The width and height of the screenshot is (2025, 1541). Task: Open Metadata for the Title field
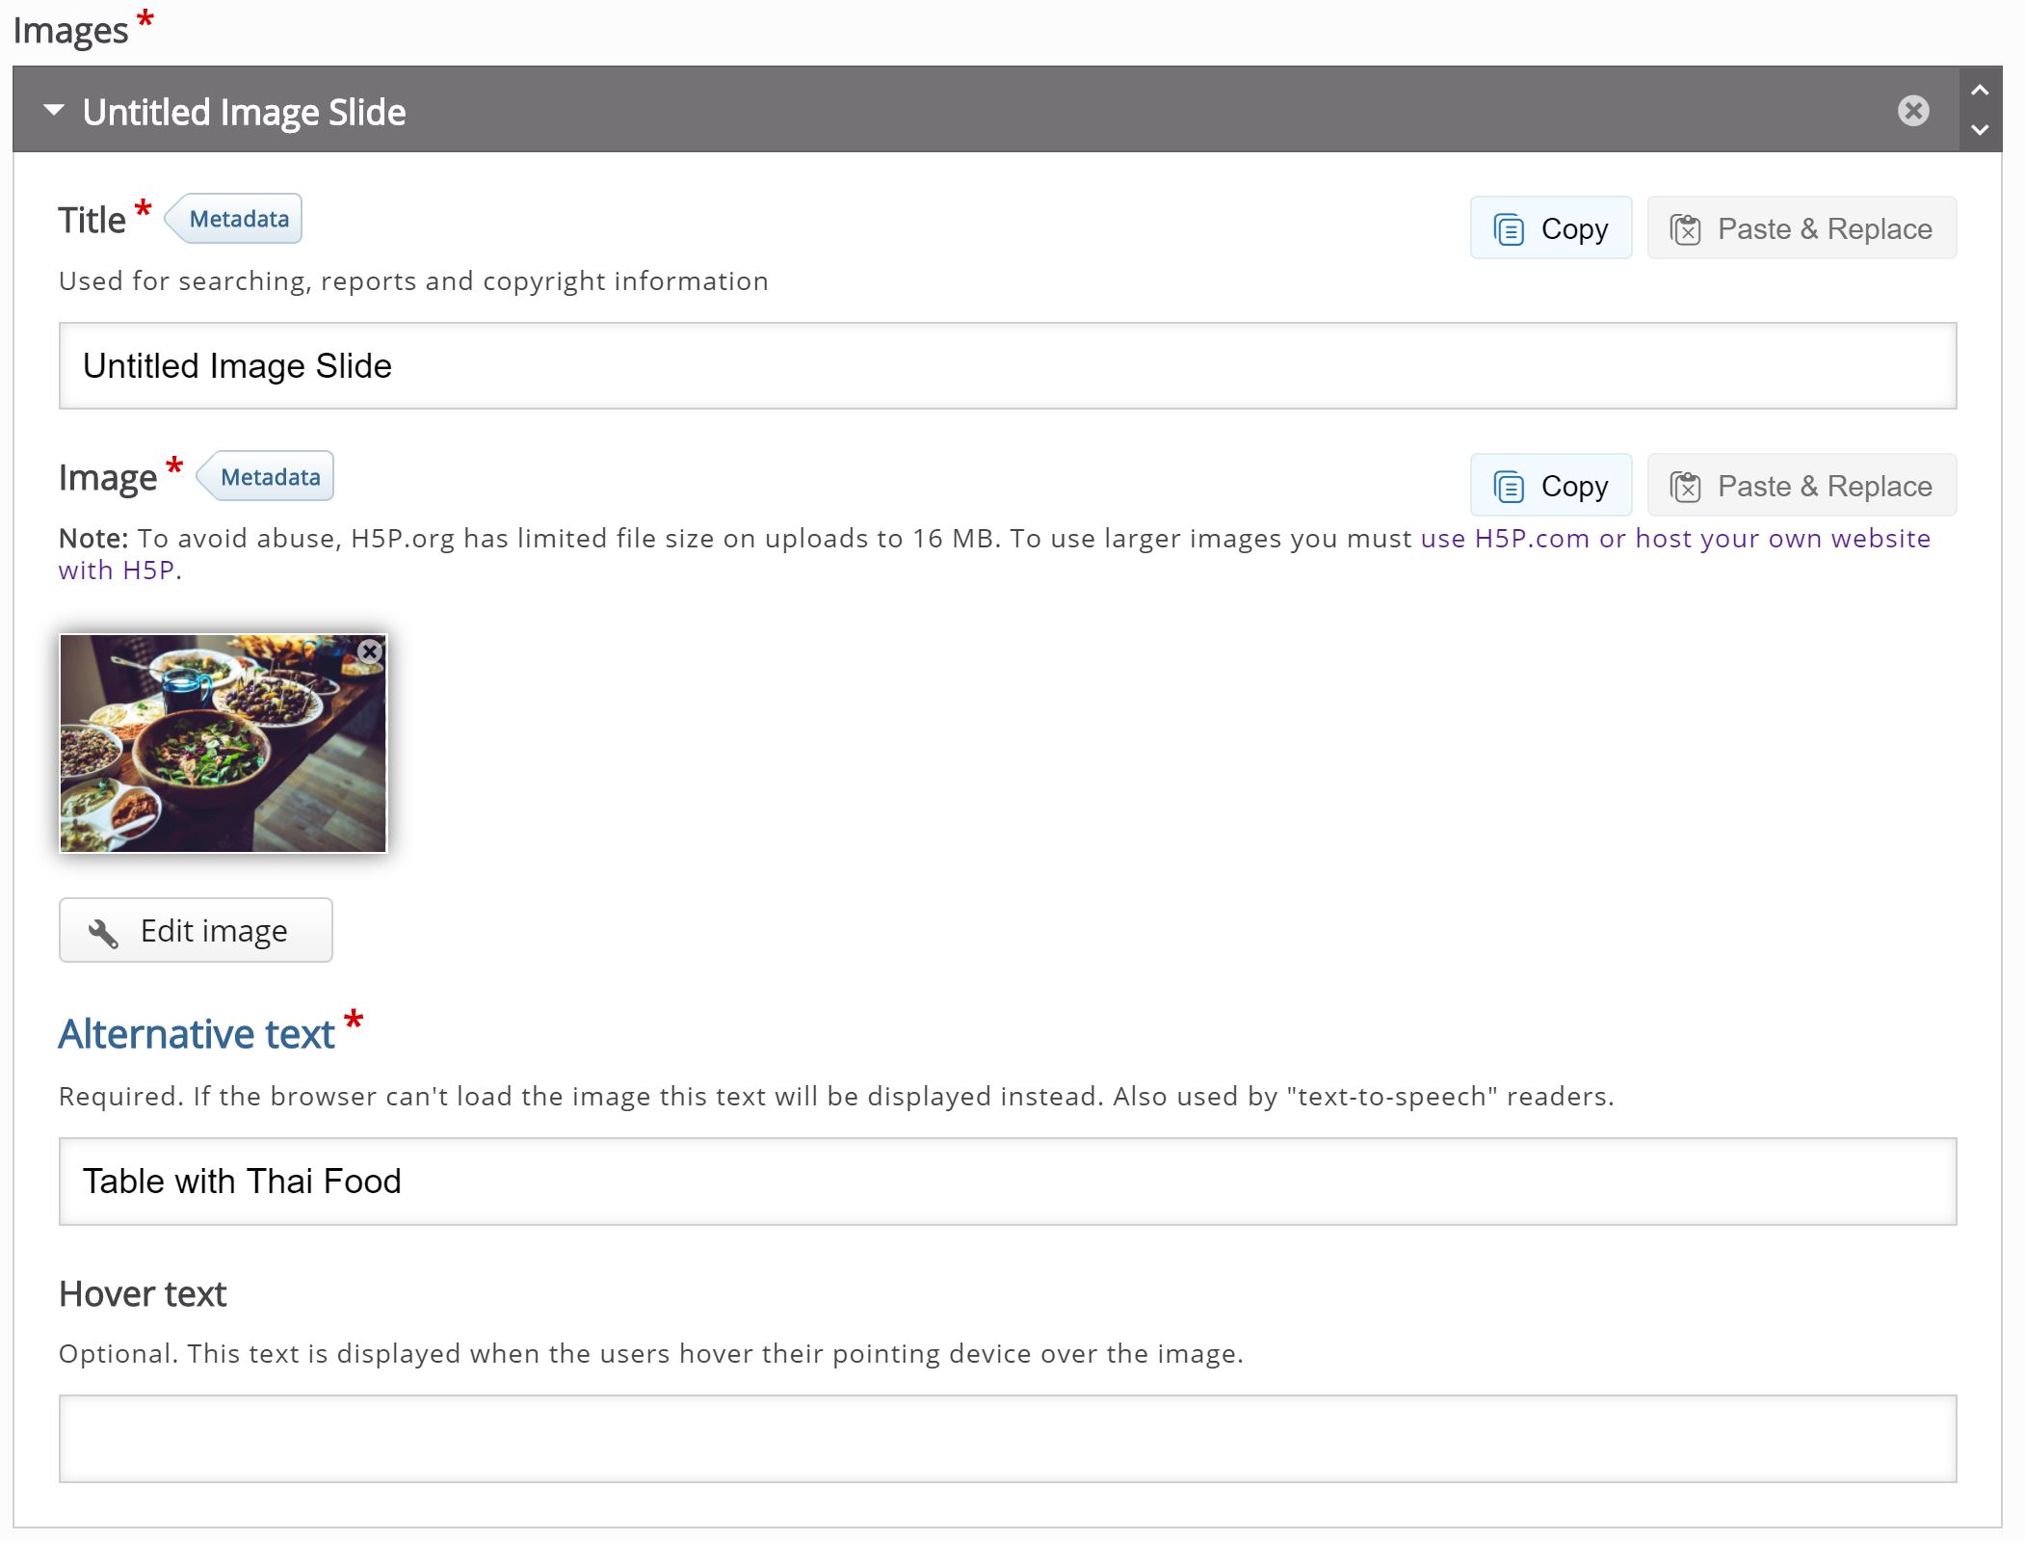[x=234, y=219]
